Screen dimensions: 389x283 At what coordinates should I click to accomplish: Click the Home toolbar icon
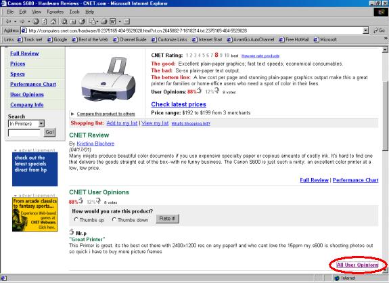pyautogui.click(x=53, y=22)
